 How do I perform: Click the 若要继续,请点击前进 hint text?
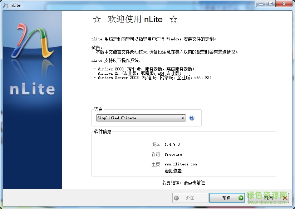[x=183, y=183]
